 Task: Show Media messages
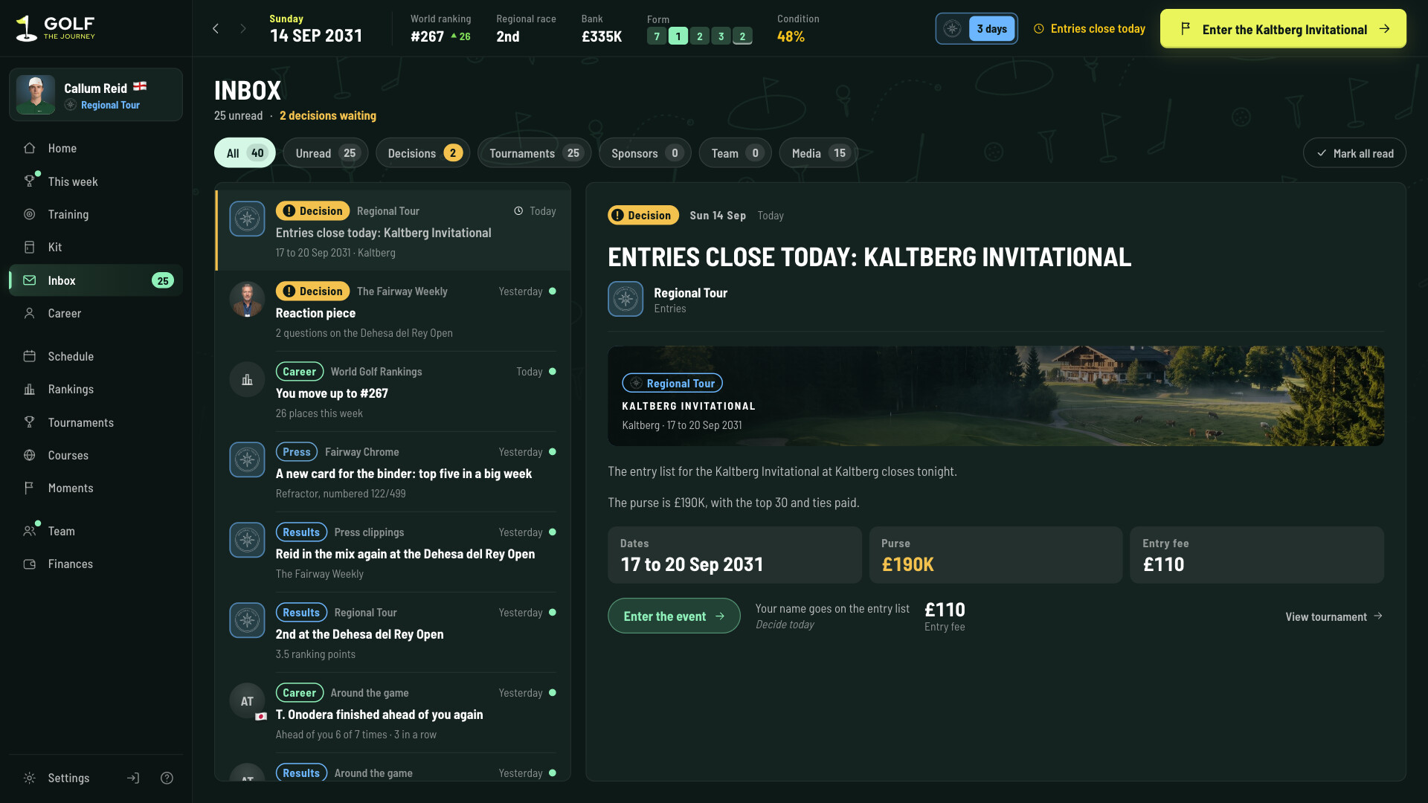818,153
